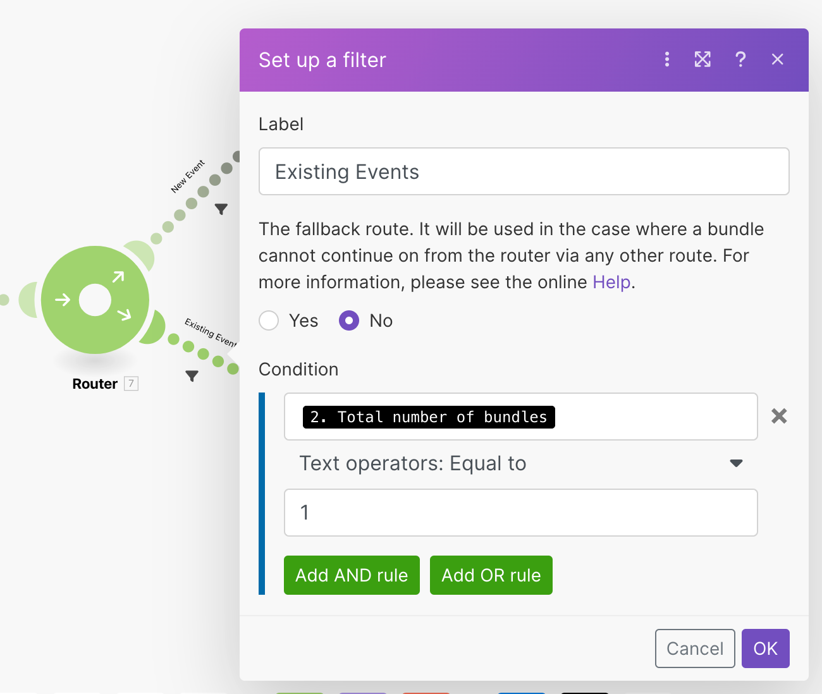Click the Router module icon

pyautogui.click(x=95, y=300)
